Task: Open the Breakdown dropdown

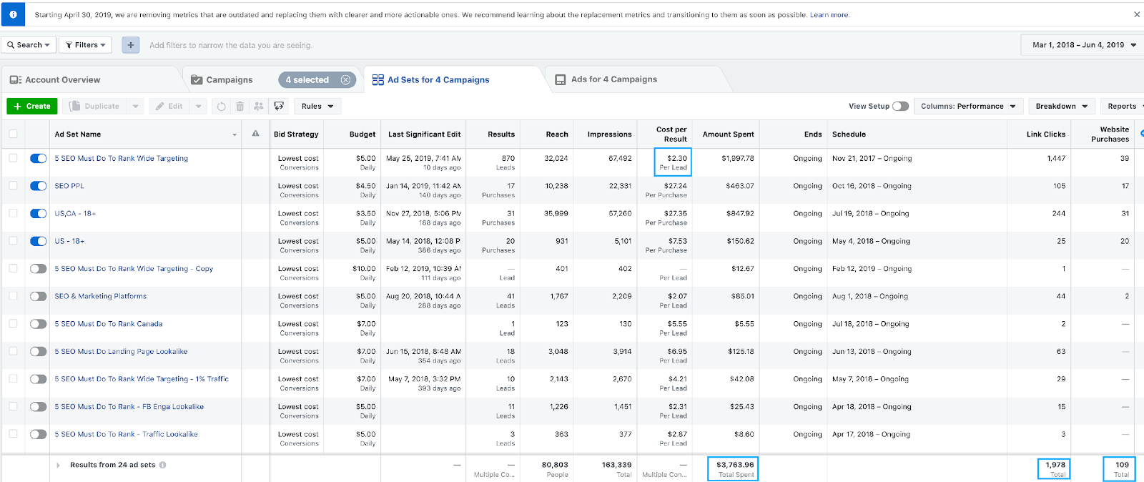Action: pos(1061,107)
